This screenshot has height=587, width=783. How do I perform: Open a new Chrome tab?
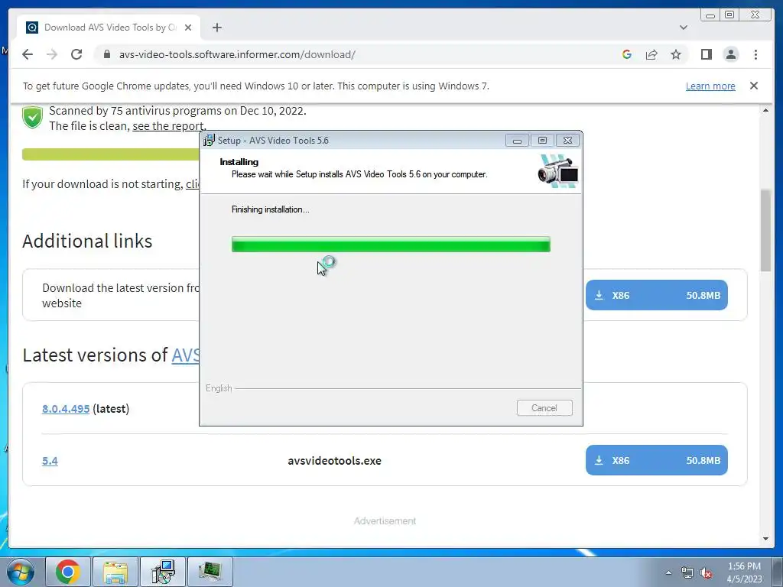(216, 28)
